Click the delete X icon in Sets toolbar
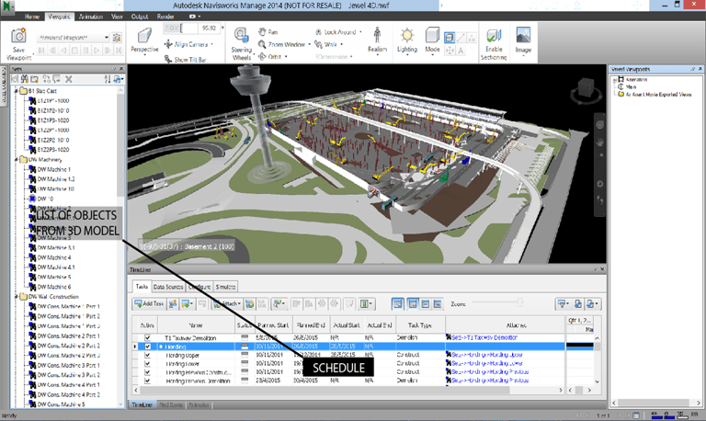Screen dimensions: 706x421 (68, 79)
